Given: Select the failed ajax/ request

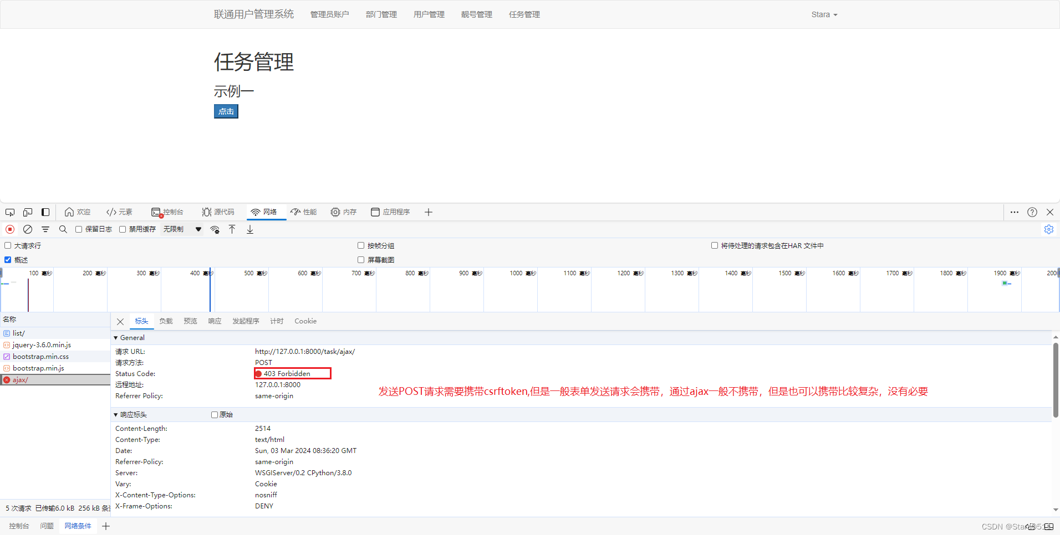Looking at the screenshot, I should tap(55, 380).
